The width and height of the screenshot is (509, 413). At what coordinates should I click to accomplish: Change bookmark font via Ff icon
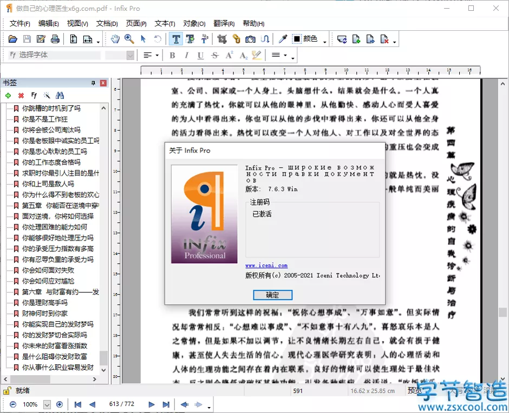pos(34,95)
